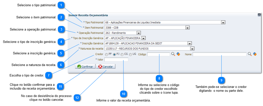Viewport: 263px width, 106px height.
Task: Click the magnifier icon next to Nome field
Action: [x=250, y=54]
